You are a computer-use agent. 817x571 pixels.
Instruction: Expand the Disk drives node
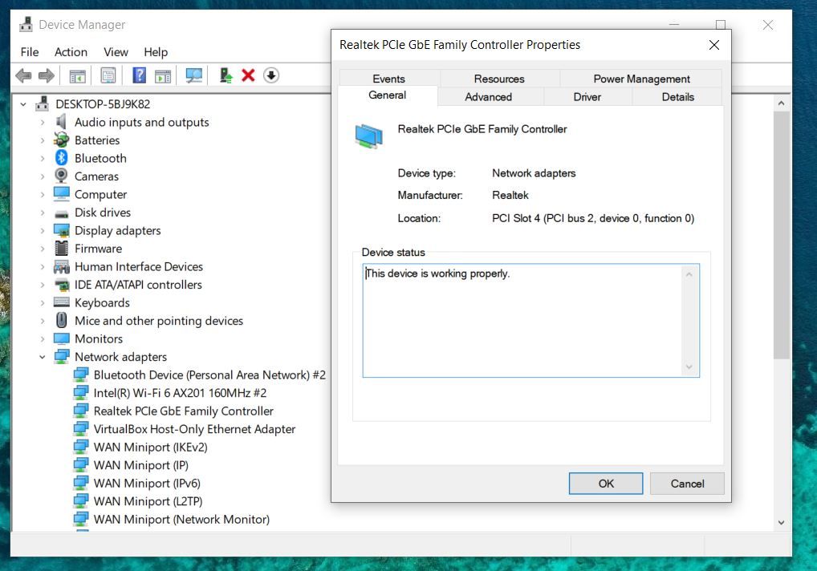click(43, 213)
